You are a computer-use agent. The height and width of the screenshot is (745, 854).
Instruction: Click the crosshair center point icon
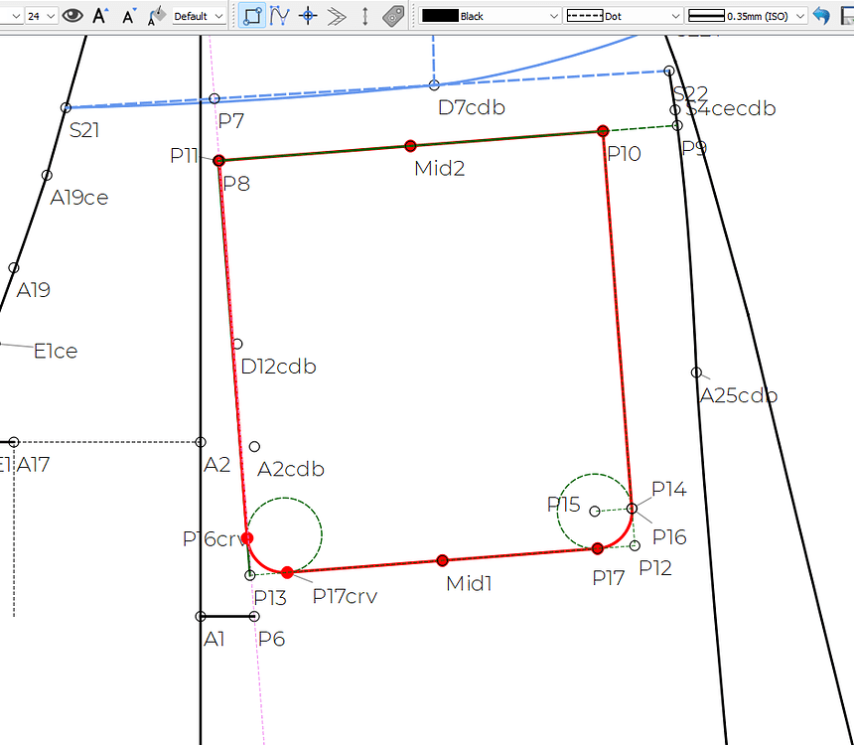pos(309,16)
